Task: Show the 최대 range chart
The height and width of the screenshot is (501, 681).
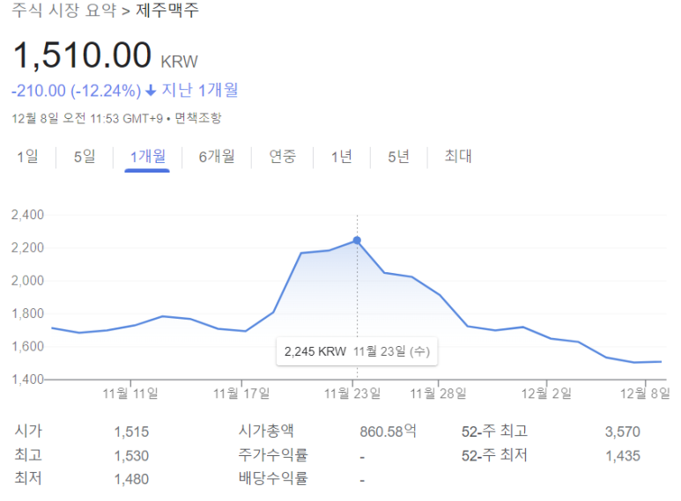Action: coord(458,156)
